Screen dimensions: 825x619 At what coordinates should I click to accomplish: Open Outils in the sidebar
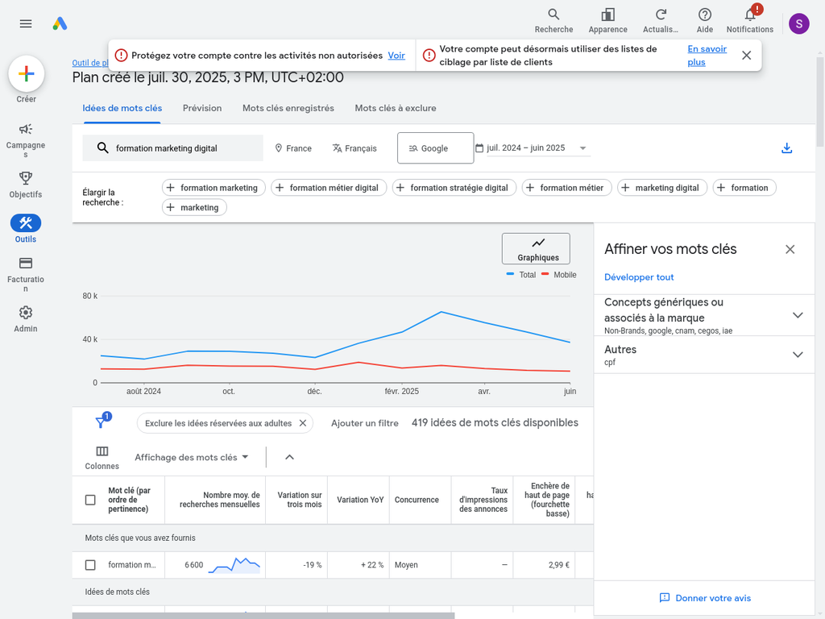[x=26, y=228]
